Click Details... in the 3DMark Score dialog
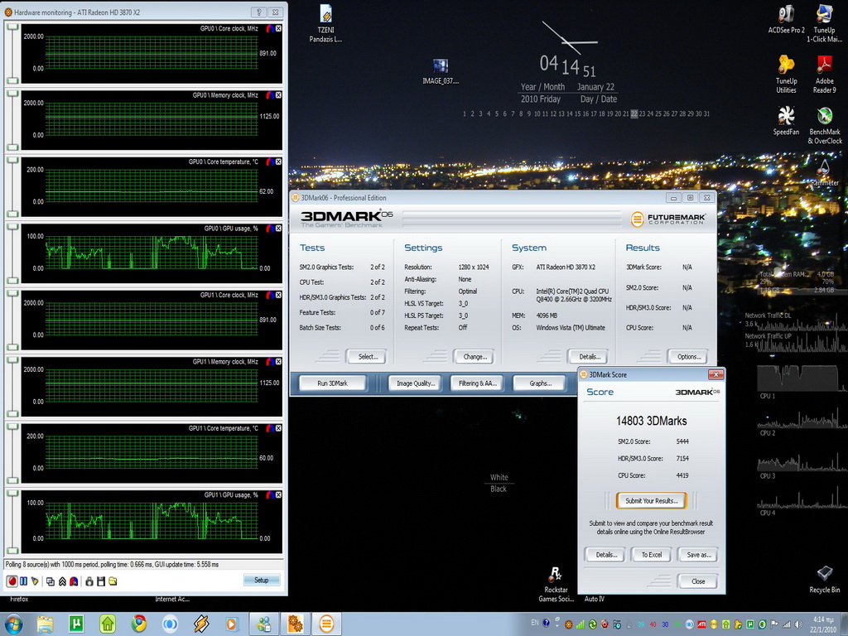The image size is (848, 636). click(x=605, y=554)
